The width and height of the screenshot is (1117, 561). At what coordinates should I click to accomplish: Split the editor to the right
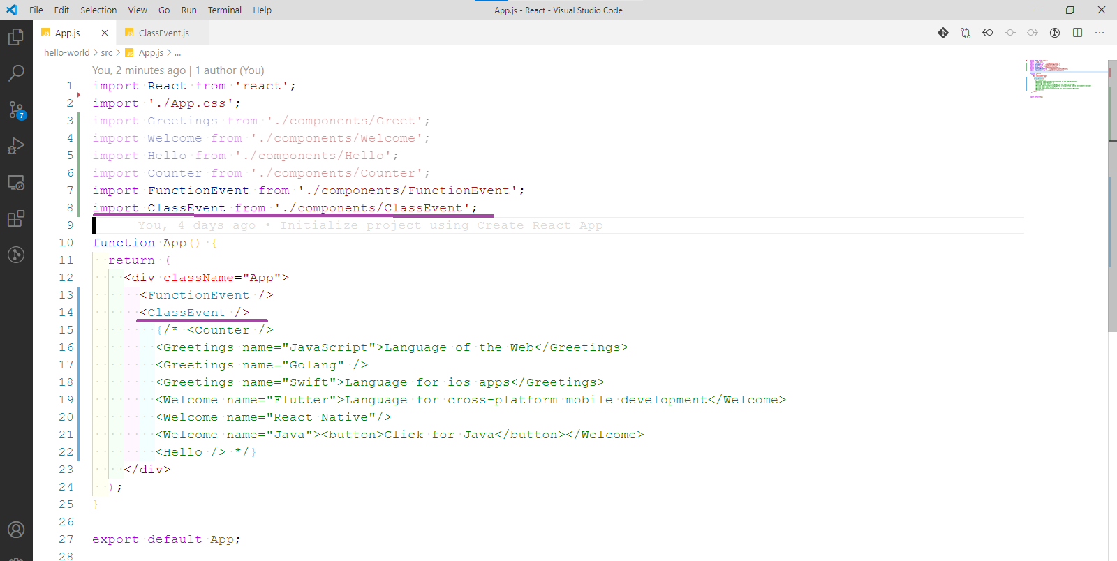coord(1077,33)
